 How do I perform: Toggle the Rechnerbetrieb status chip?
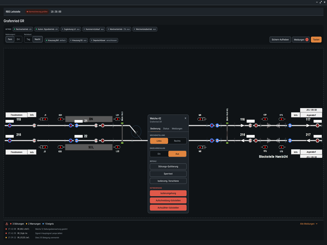(23, 29)
